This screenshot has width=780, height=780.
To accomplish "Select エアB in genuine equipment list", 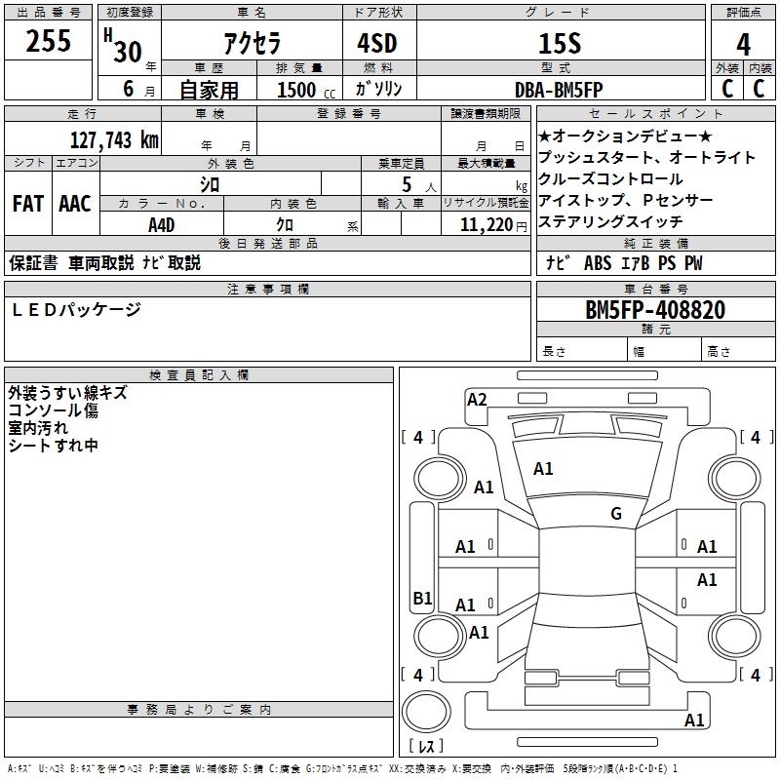I will pyautogui.click(x=636, y=263).
